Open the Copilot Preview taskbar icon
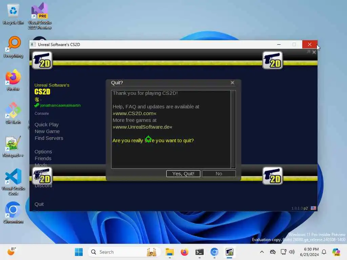The image size is (347, 260). (336, 252)
